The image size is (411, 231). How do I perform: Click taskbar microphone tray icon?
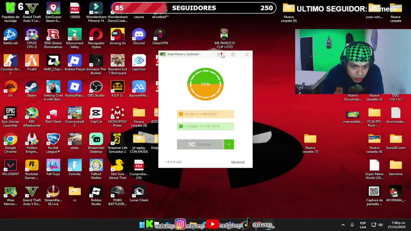352,225
